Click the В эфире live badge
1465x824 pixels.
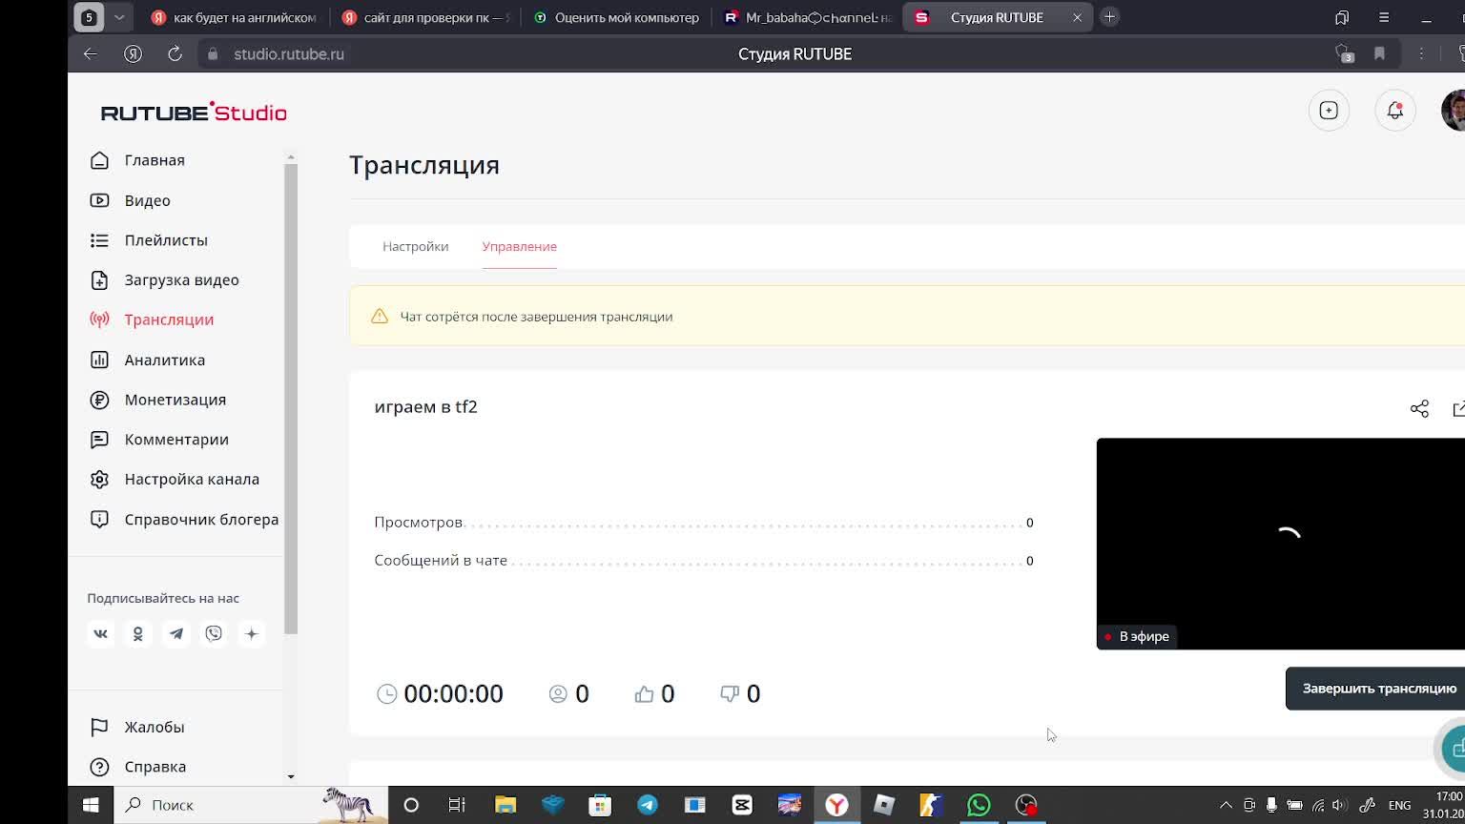click(1137, 636)
